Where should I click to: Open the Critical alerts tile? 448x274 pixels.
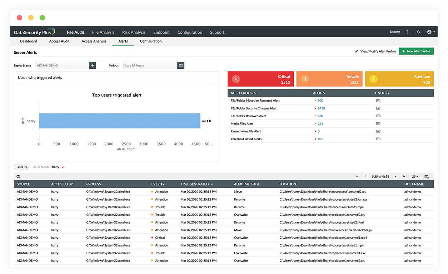(261, 79)
